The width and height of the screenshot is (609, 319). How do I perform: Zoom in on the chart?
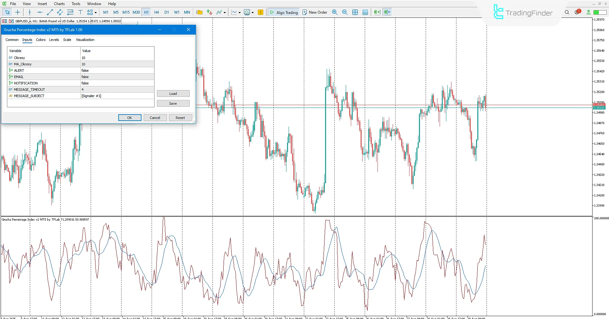click(335, 12)
